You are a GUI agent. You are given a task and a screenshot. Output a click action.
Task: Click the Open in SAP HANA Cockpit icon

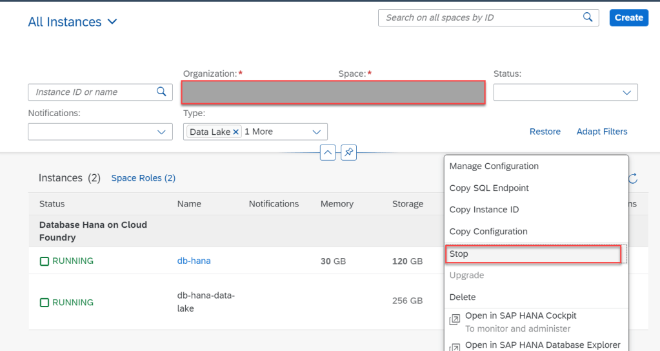click(455, 321)
